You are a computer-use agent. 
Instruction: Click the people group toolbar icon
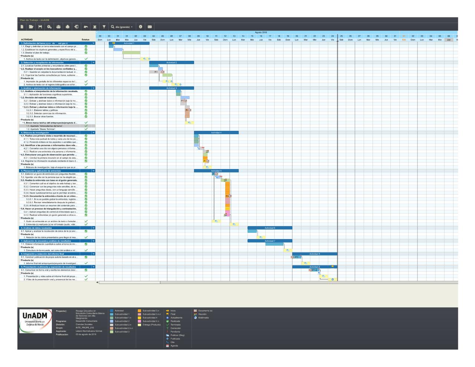58,27
